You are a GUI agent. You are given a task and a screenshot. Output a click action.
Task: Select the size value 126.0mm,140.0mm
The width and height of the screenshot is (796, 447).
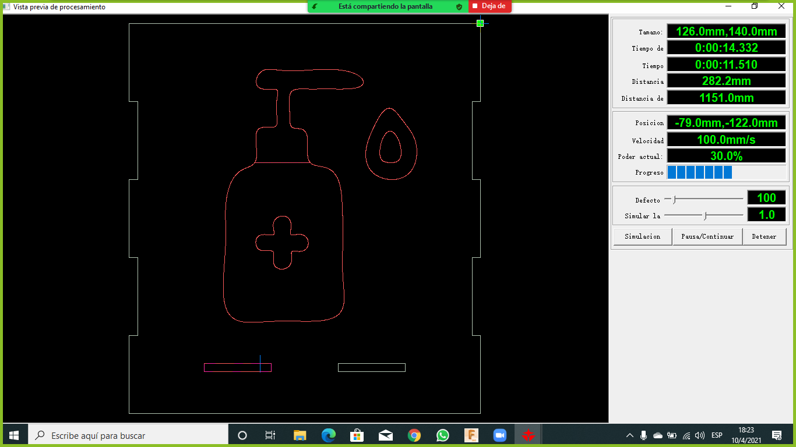726,31
